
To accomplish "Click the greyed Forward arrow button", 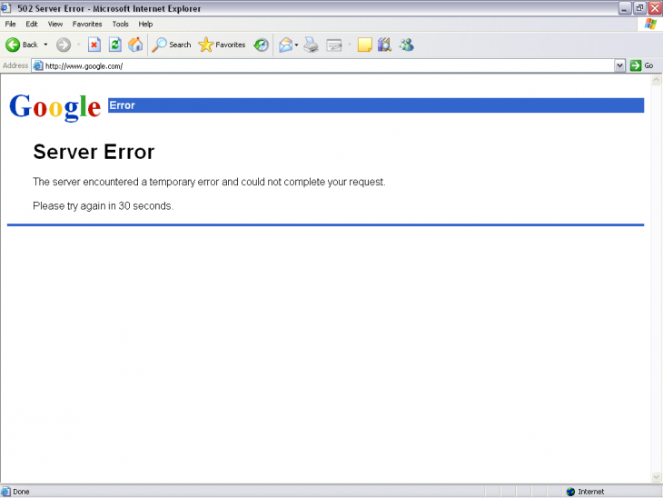I will (x=64, y=45).
